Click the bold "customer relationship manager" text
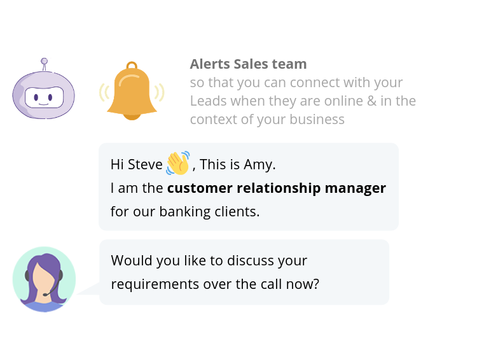This screenshot has width=477, height=350. pos(276,188)
